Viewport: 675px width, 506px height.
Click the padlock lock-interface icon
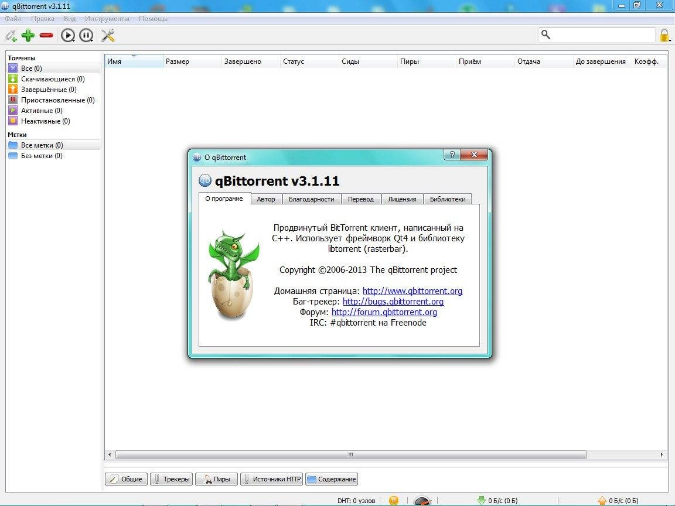click(664, 35)
